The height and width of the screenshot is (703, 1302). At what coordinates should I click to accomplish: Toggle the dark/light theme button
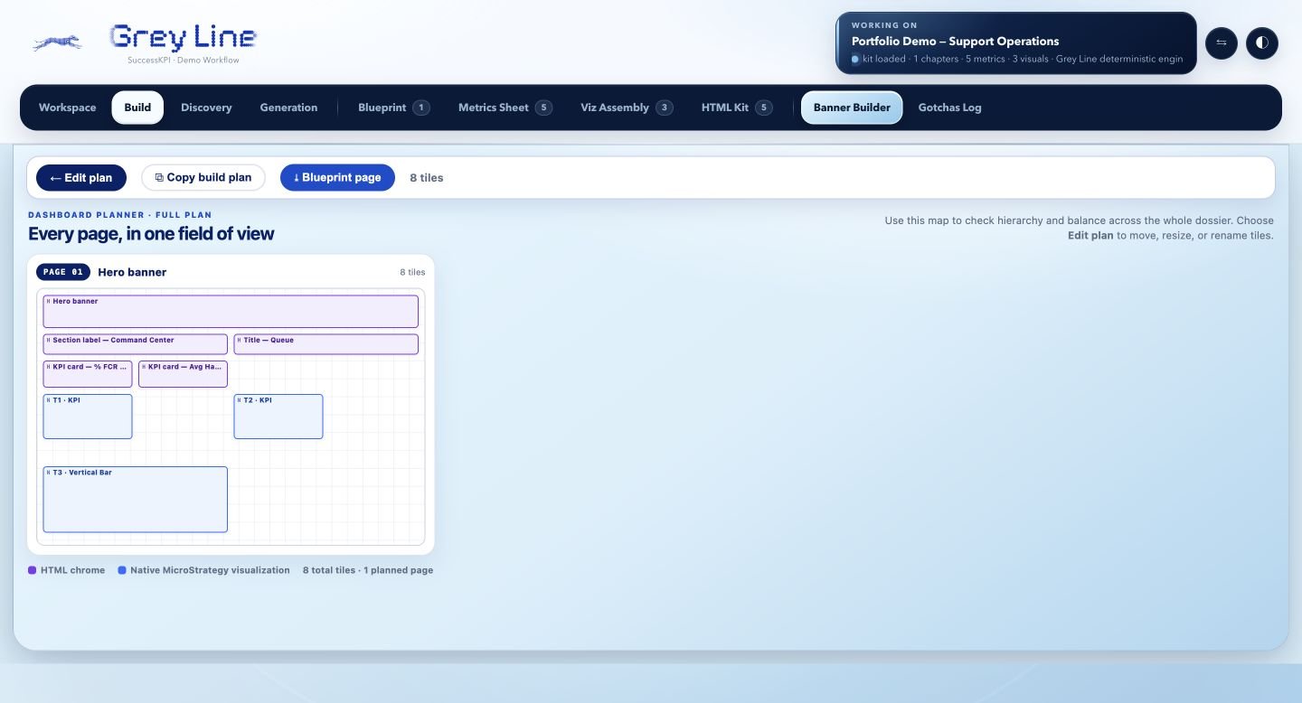click(1262, 42)
